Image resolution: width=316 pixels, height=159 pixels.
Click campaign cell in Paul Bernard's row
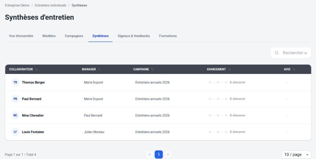tap(152, 99)
